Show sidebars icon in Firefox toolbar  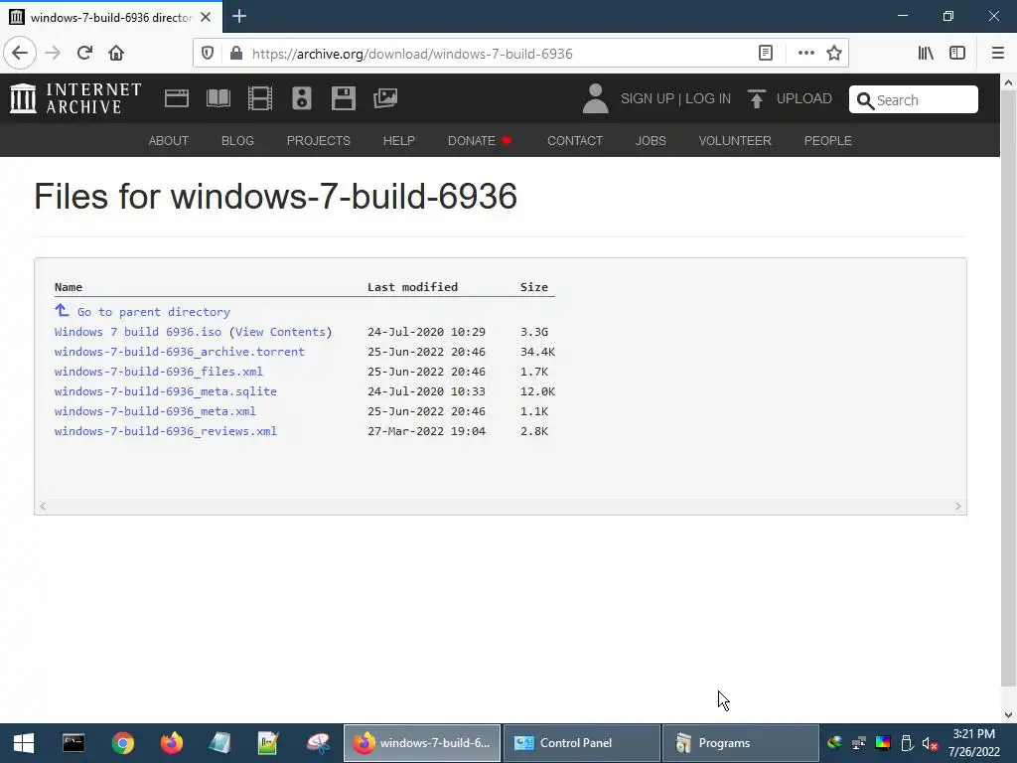click(957, 54)
